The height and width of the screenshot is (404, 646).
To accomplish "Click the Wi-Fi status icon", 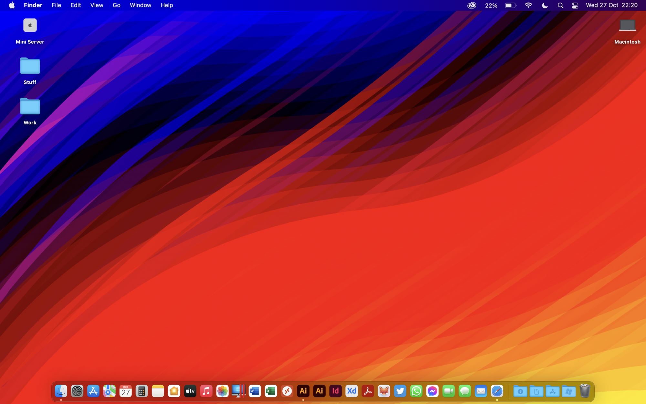I will [x=528, y=5].
